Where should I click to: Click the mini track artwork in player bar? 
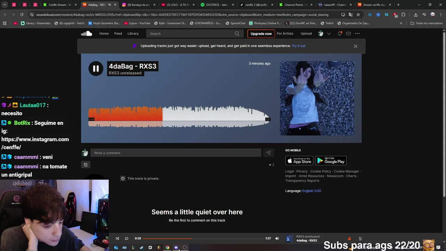pos(289,238)
